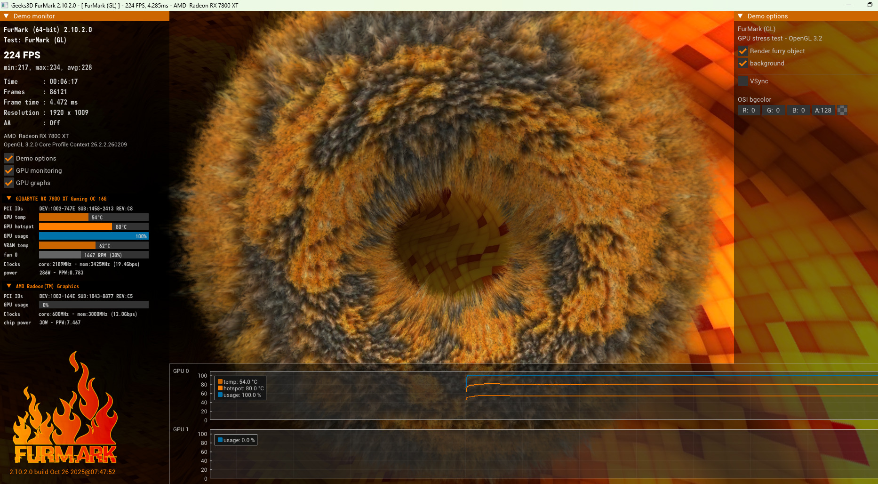Image resolution: width=878 pixels, height=484 pixels.
Task: Disable the background checkbox
Action: pyautogui.click(x=742, y=63)
